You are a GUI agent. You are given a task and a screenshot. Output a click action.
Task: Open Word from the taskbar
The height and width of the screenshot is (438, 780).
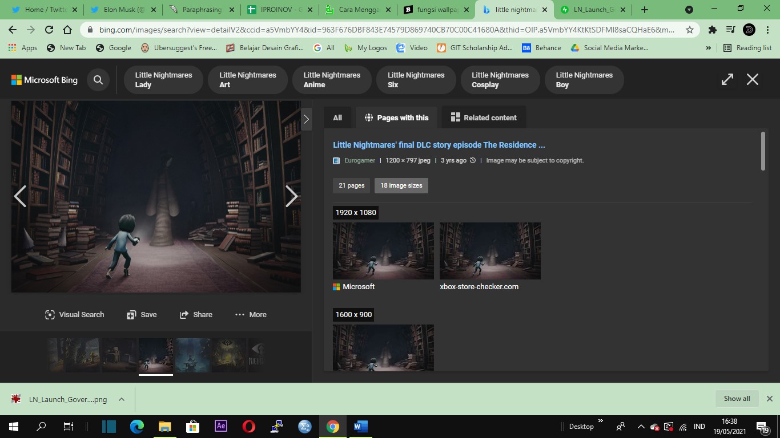click(x=360, y=427)
